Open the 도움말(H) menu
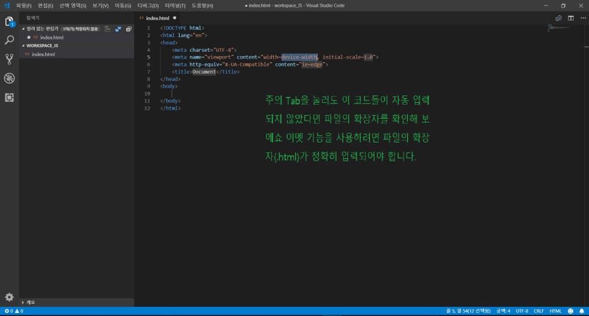Image resolution: width=589 pixels, height=316 pixels. point(202,5)
